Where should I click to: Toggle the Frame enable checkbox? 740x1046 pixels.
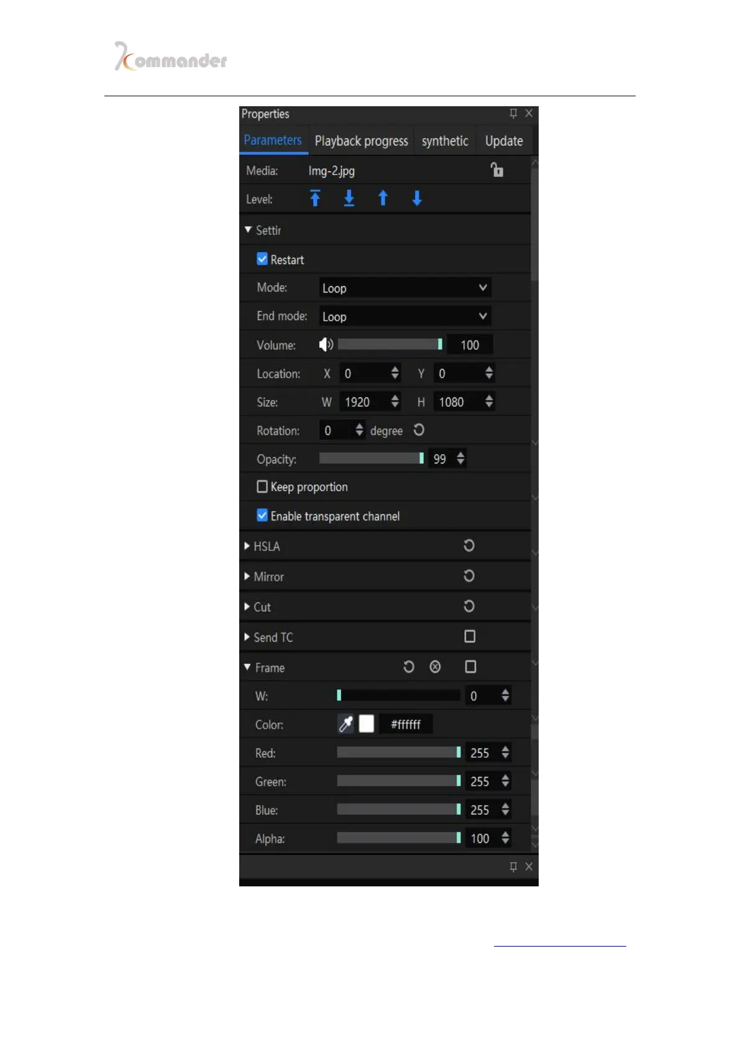pos(470,666)
